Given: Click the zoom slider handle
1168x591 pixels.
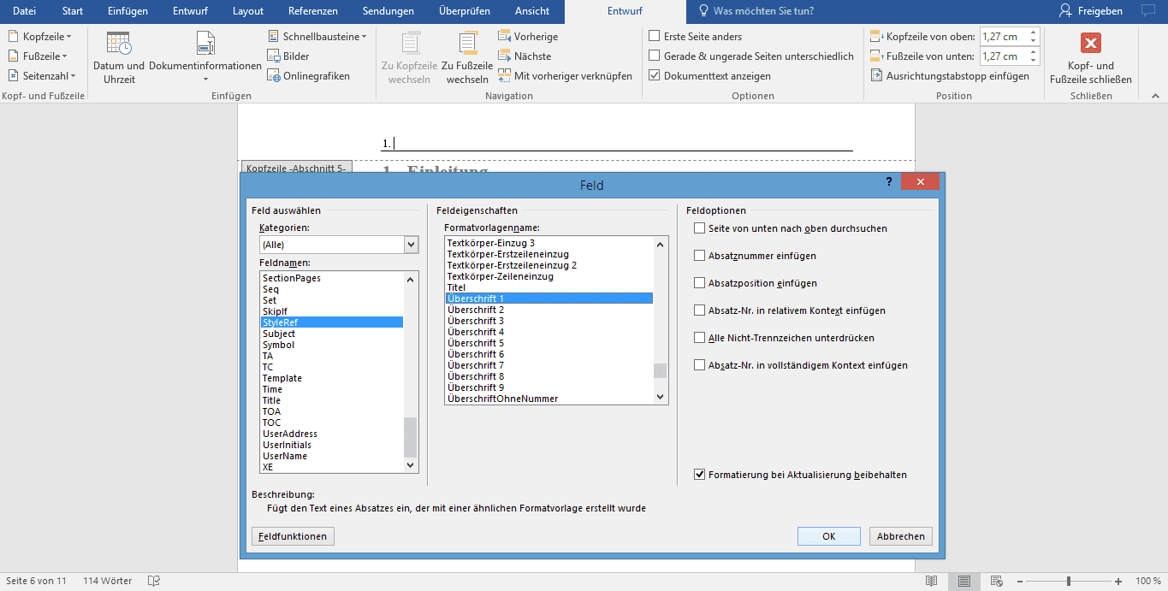Looking at the screenshot, I should (1068, 581).
